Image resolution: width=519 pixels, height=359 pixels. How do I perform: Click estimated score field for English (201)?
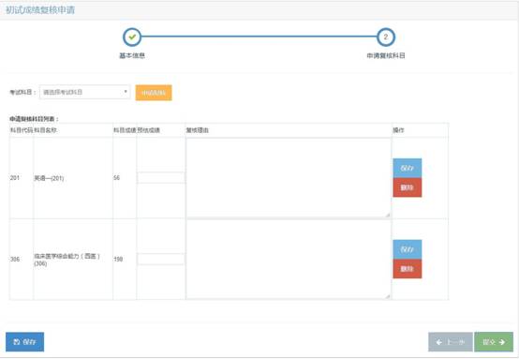(x=161, y=178)
